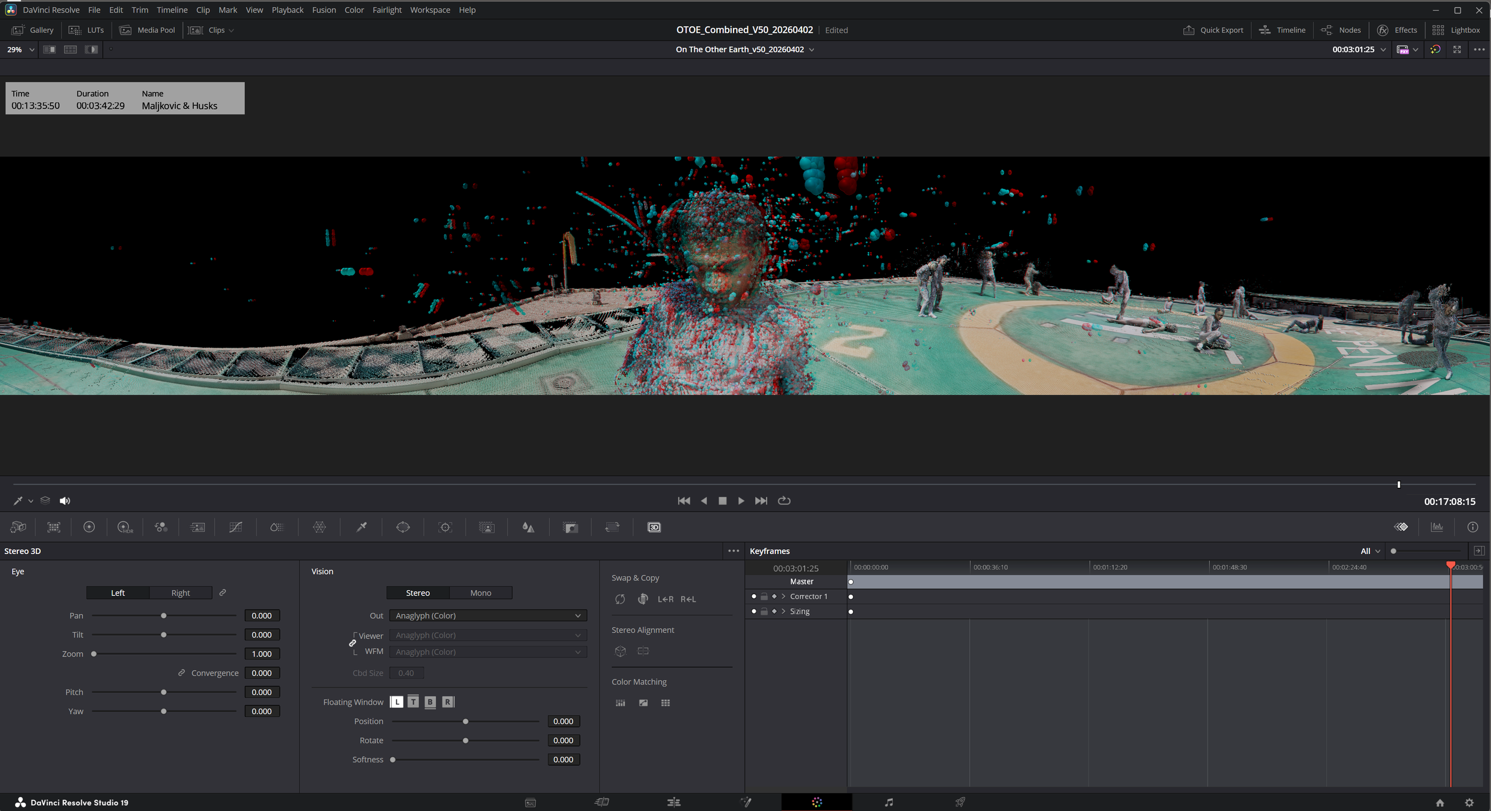Screen dimensions: 1491x811
Task: Switch stereo vision to Mono
Action: [481, 593]
